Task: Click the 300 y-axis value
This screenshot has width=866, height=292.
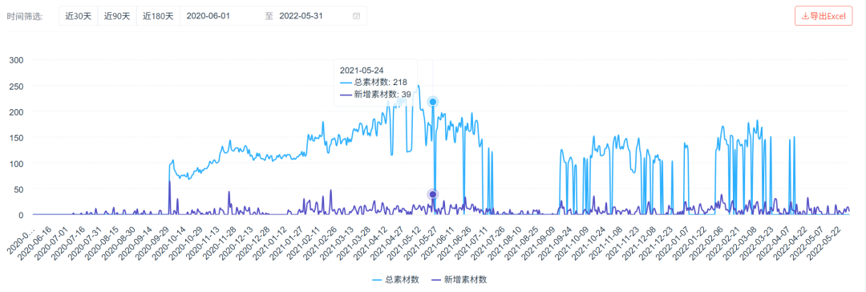Action: 16,59
